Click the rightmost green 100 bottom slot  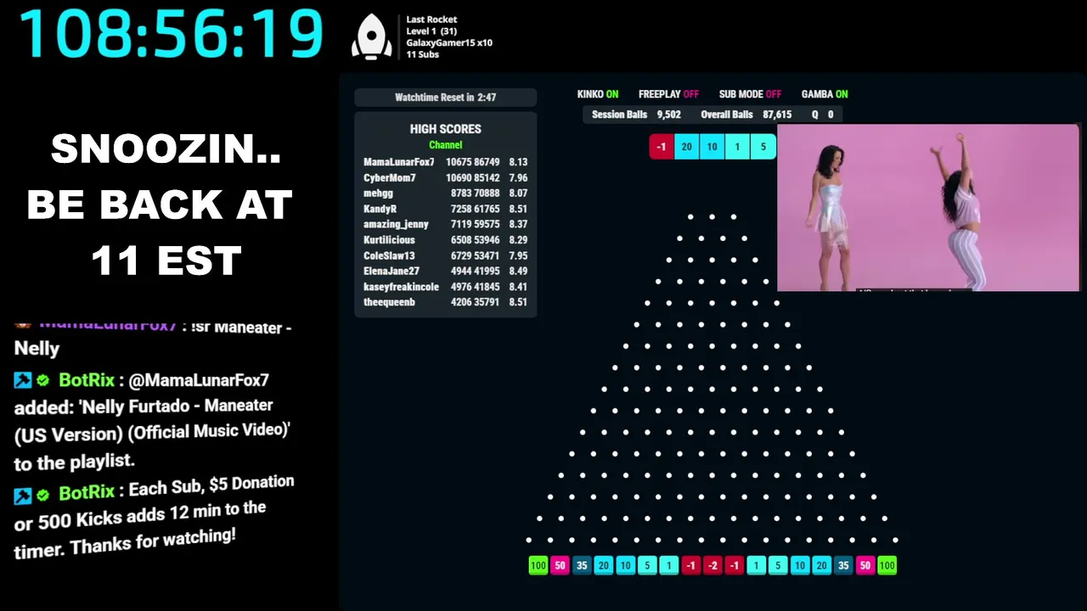coord(887,565)
